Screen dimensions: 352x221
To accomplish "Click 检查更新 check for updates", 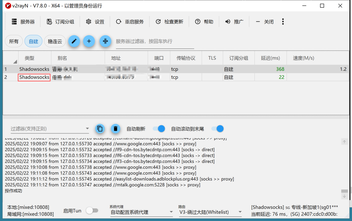I will (x=169, y=22).
